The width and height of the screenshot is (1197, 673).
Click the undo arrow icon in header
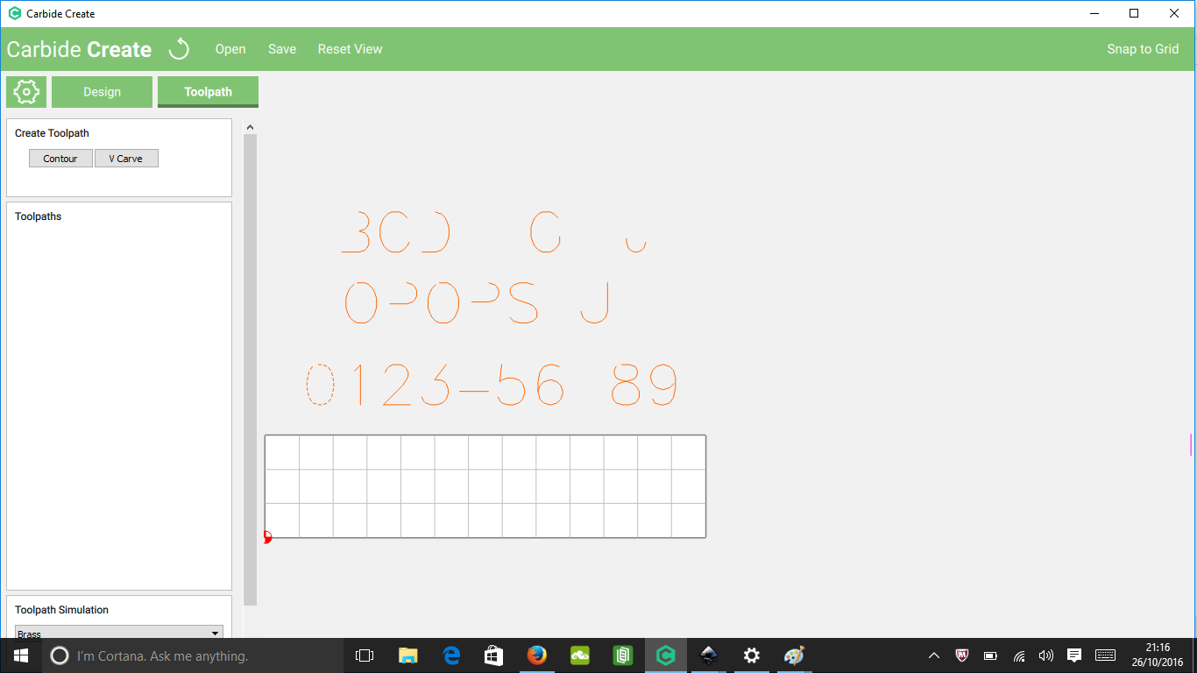tap(179, 49)
